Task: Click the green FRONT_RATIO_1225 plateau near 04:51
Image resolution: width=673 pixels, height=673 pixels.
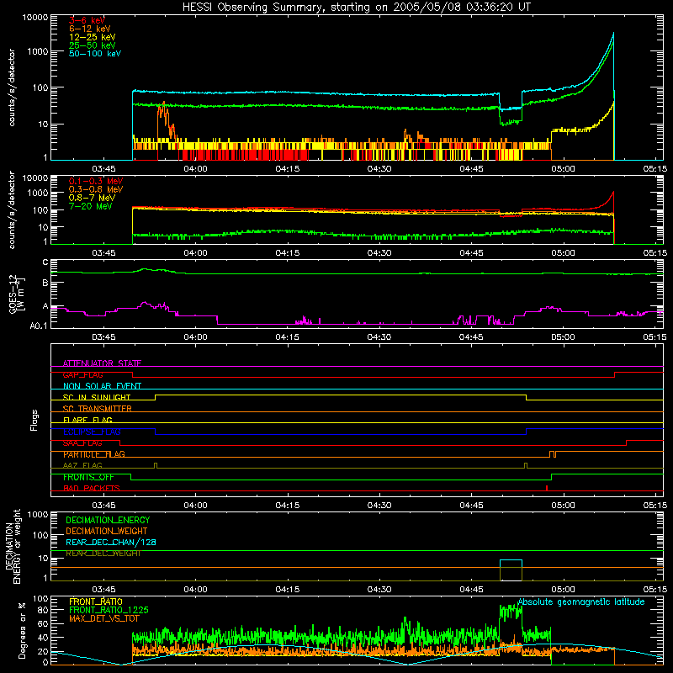Action: click(511, 611)
